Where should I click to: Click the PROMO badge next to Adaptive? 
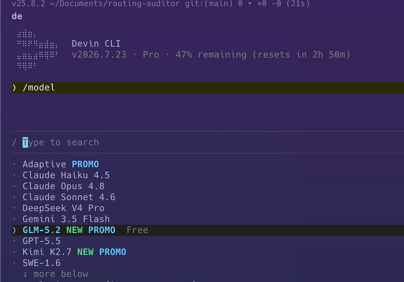85,164
